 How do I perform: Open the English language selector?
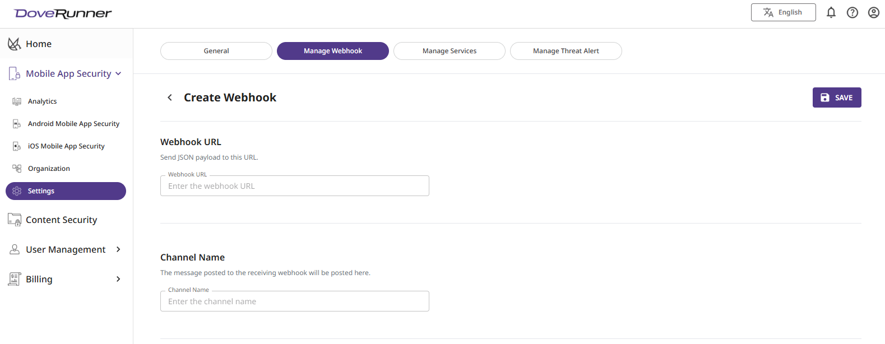coord(783,12)
